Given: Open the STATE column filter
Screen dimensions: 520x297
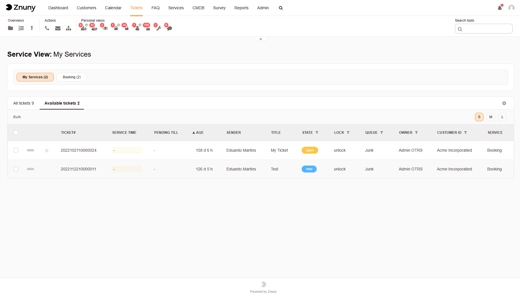Looking at the screenshot, I should (x=317, y=133).
